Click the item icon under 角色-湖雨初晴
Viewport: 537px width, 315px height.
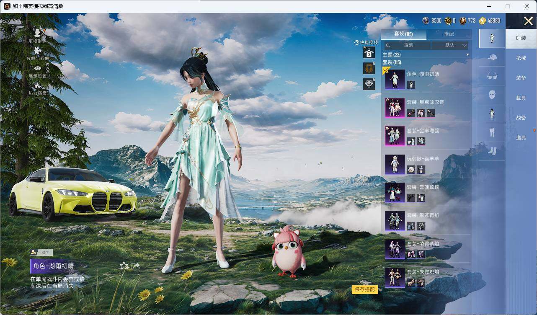[x=411, y=85]
